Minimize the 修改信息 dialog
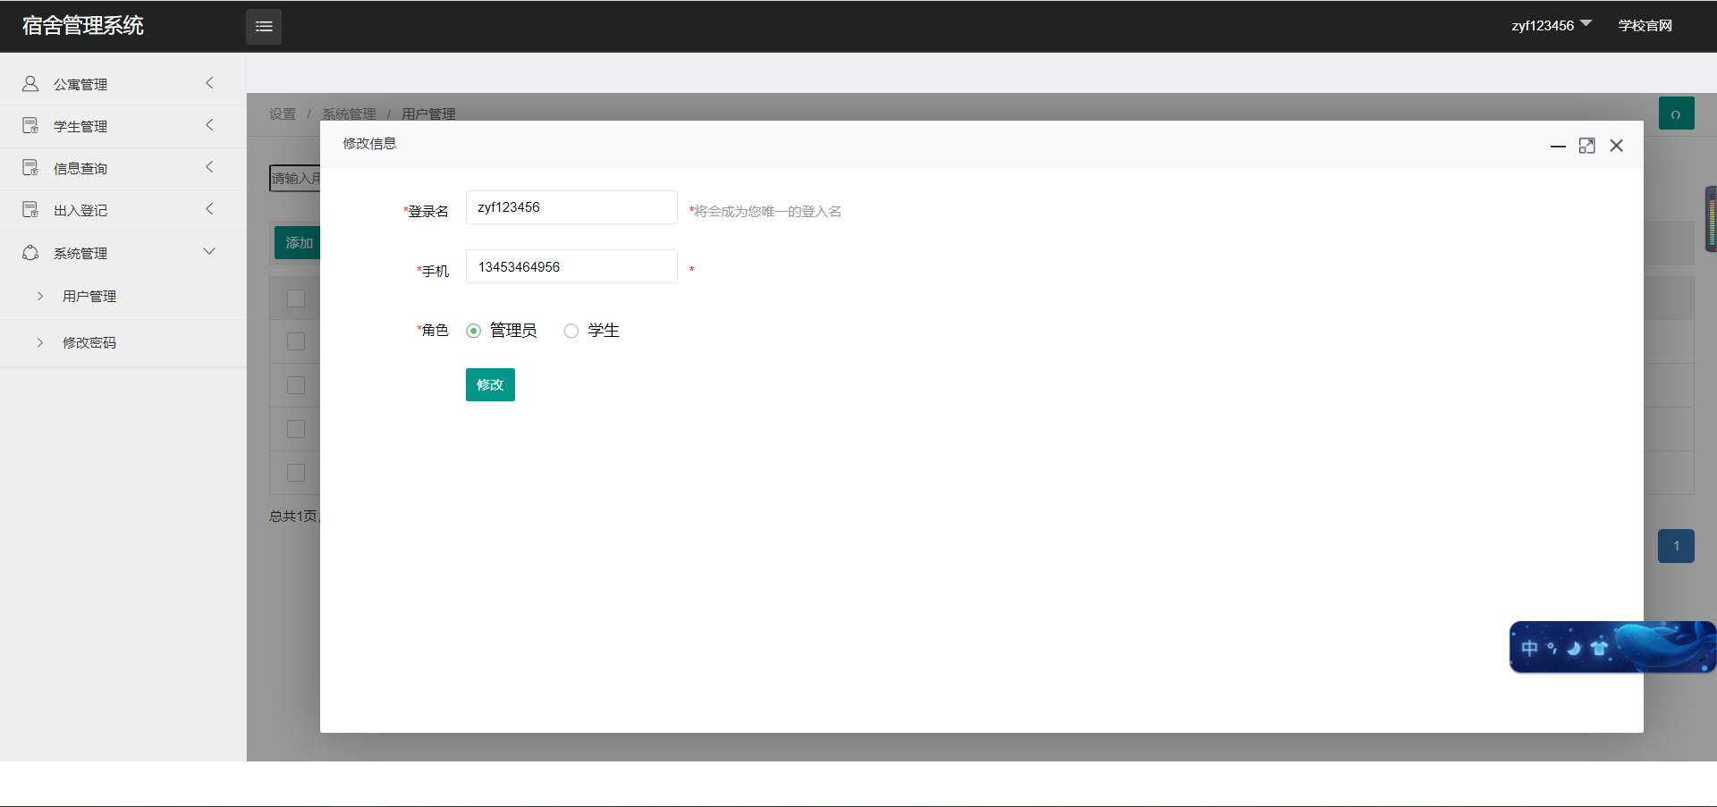The width and height of the screenshot is (1717, 807). [1558, 146]
